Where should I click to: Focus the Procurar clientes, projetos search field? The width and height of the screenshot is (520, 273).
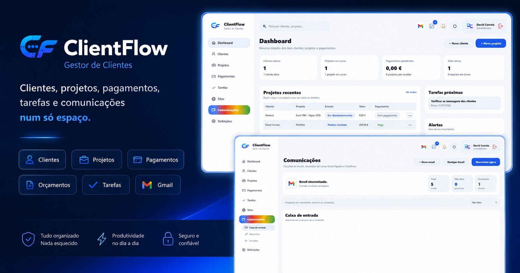pyautogui.click(x=295, y=26)
